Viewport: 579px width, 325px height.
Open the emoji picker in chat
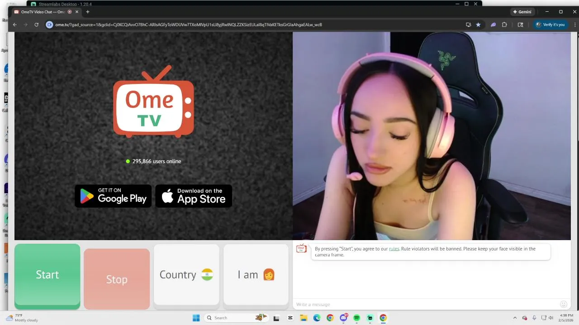[564, 304]
